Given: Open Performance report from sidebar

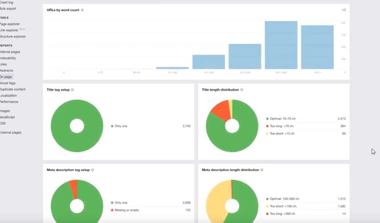Looking at the screenshot, I should (9, 102).
